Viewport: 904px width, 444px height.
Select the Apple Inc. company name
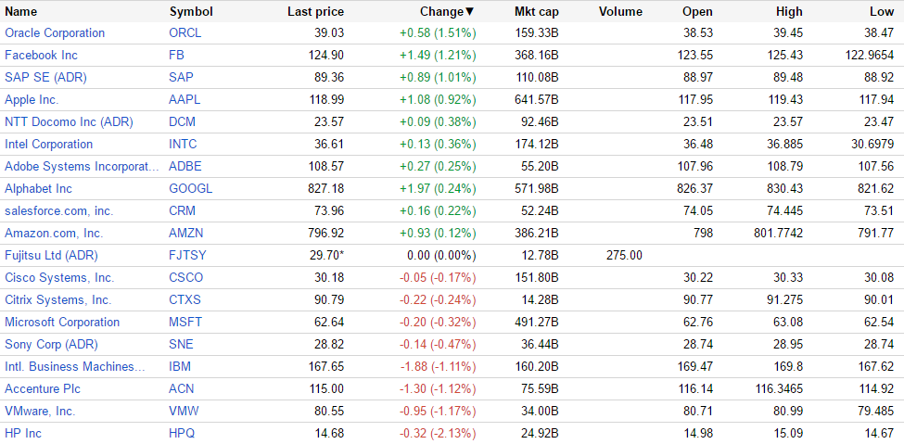pyautogui.click(x=32, y=99)
